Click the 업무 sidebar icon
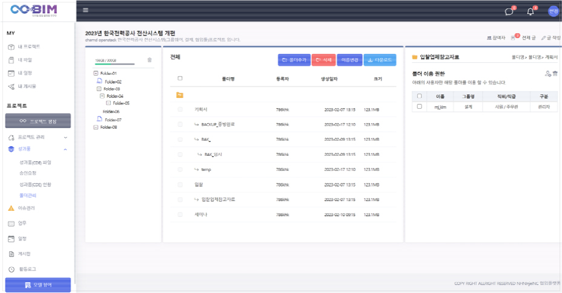Viewport: 562px width, 293px height. point(11,224)
